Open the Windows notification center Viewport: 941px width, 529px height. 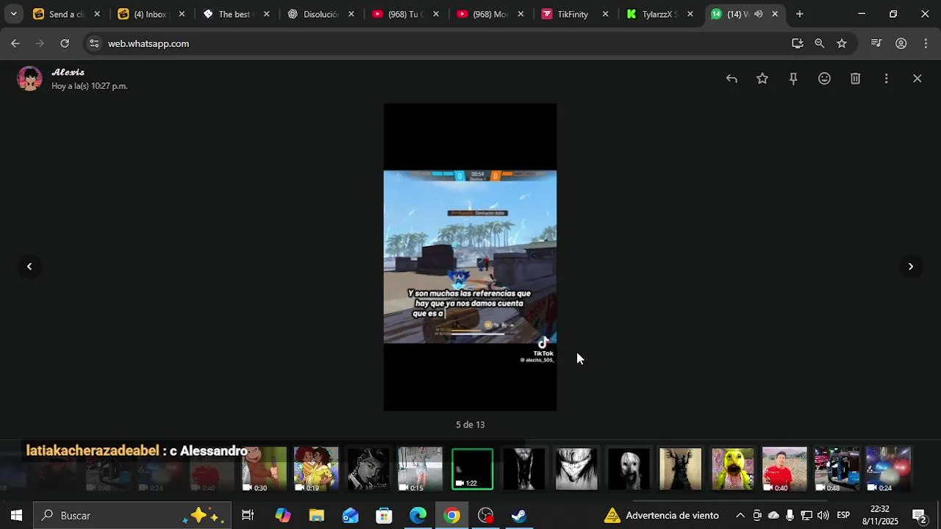[919, 516]
